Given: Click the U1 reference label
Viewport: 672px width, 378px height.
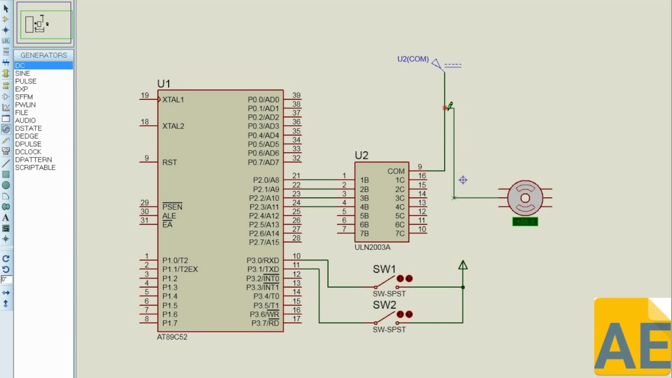Looking at the screenshot, I should (x=164, y=84).
